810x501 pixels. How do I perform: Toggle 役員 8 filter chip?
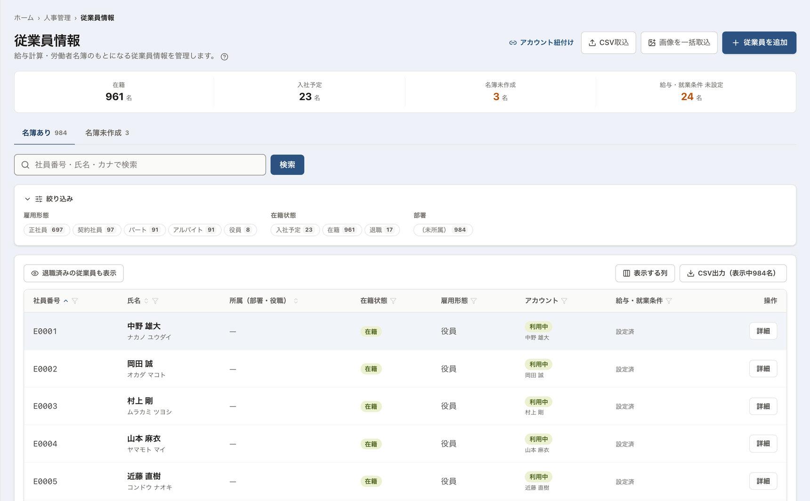click(240, 230)
